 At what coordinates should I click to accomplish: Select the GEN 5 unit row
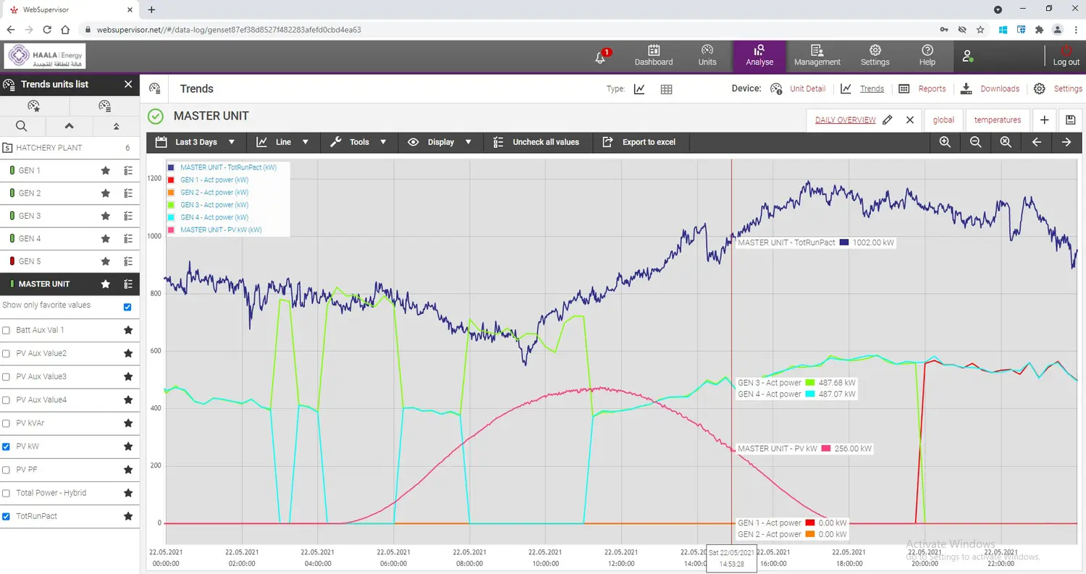pos(70,261)
